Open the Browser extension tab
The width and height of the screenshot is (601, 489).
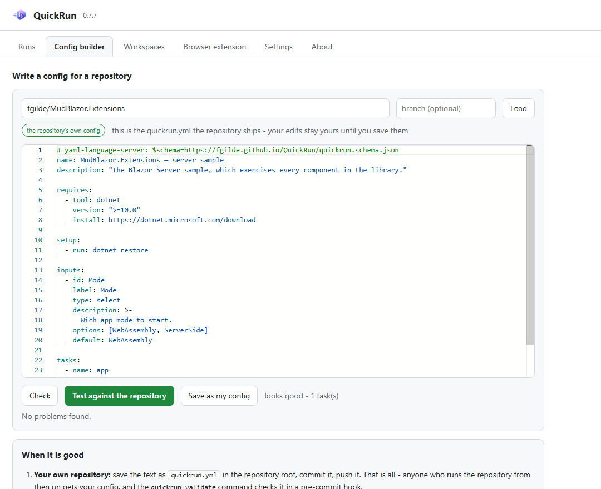[215, 47]
